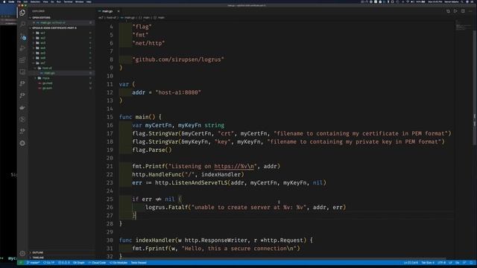Click the host-a1 breadcrumb segment
Image resolution: width=477 pixels, height=268 pixels.
pos(111,18)
